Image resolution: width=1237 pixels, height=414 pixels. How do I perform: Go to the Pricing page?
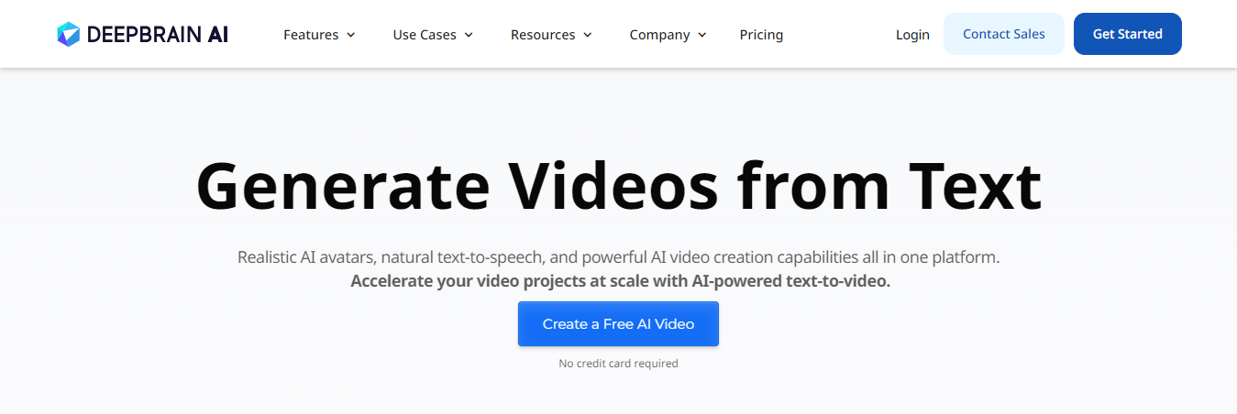(x=761, y=35)
